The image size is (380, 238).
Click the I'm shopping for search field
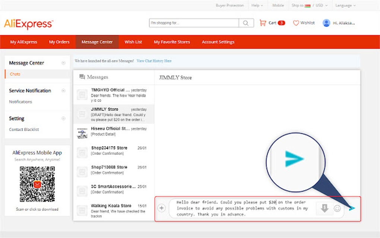click(194, 23)
